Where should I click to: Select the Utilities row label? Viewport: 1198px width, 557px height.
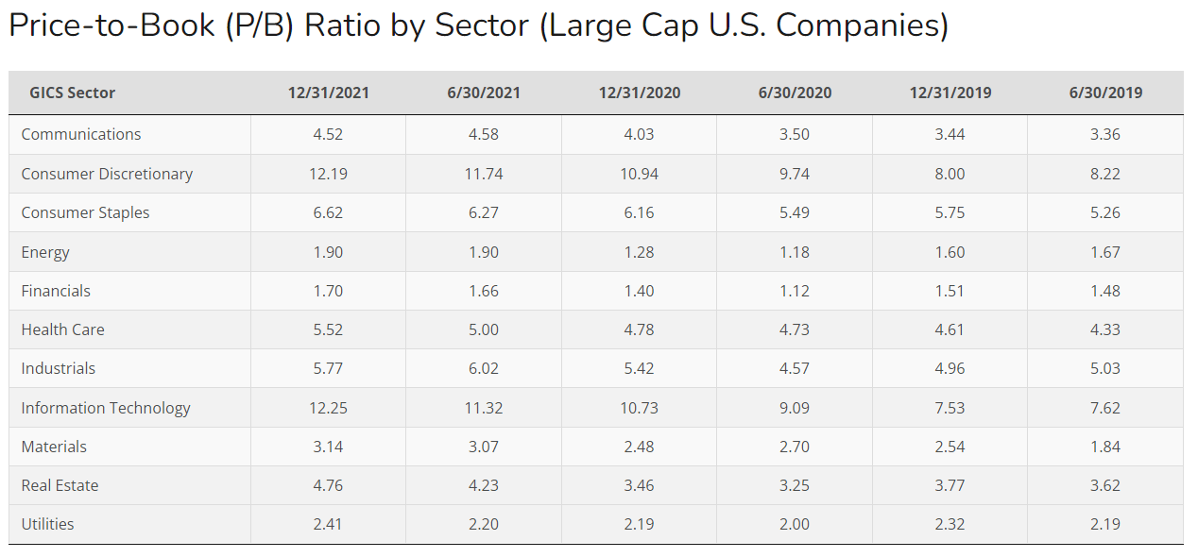click(47, 524)
